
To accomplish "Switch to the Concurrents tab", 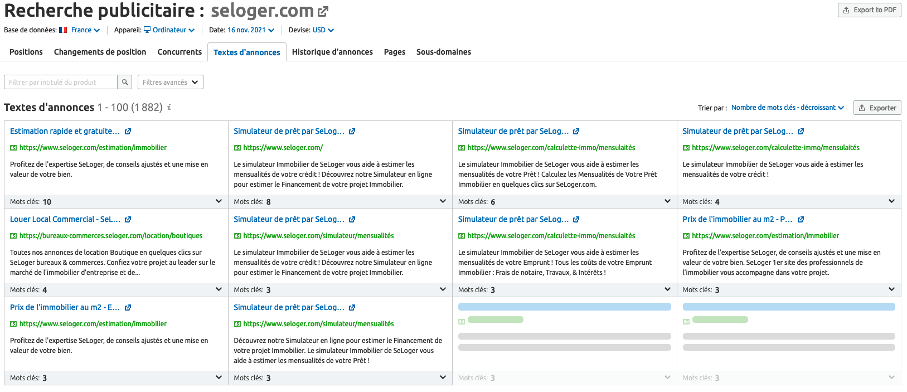I will click(x=180, y=52).
